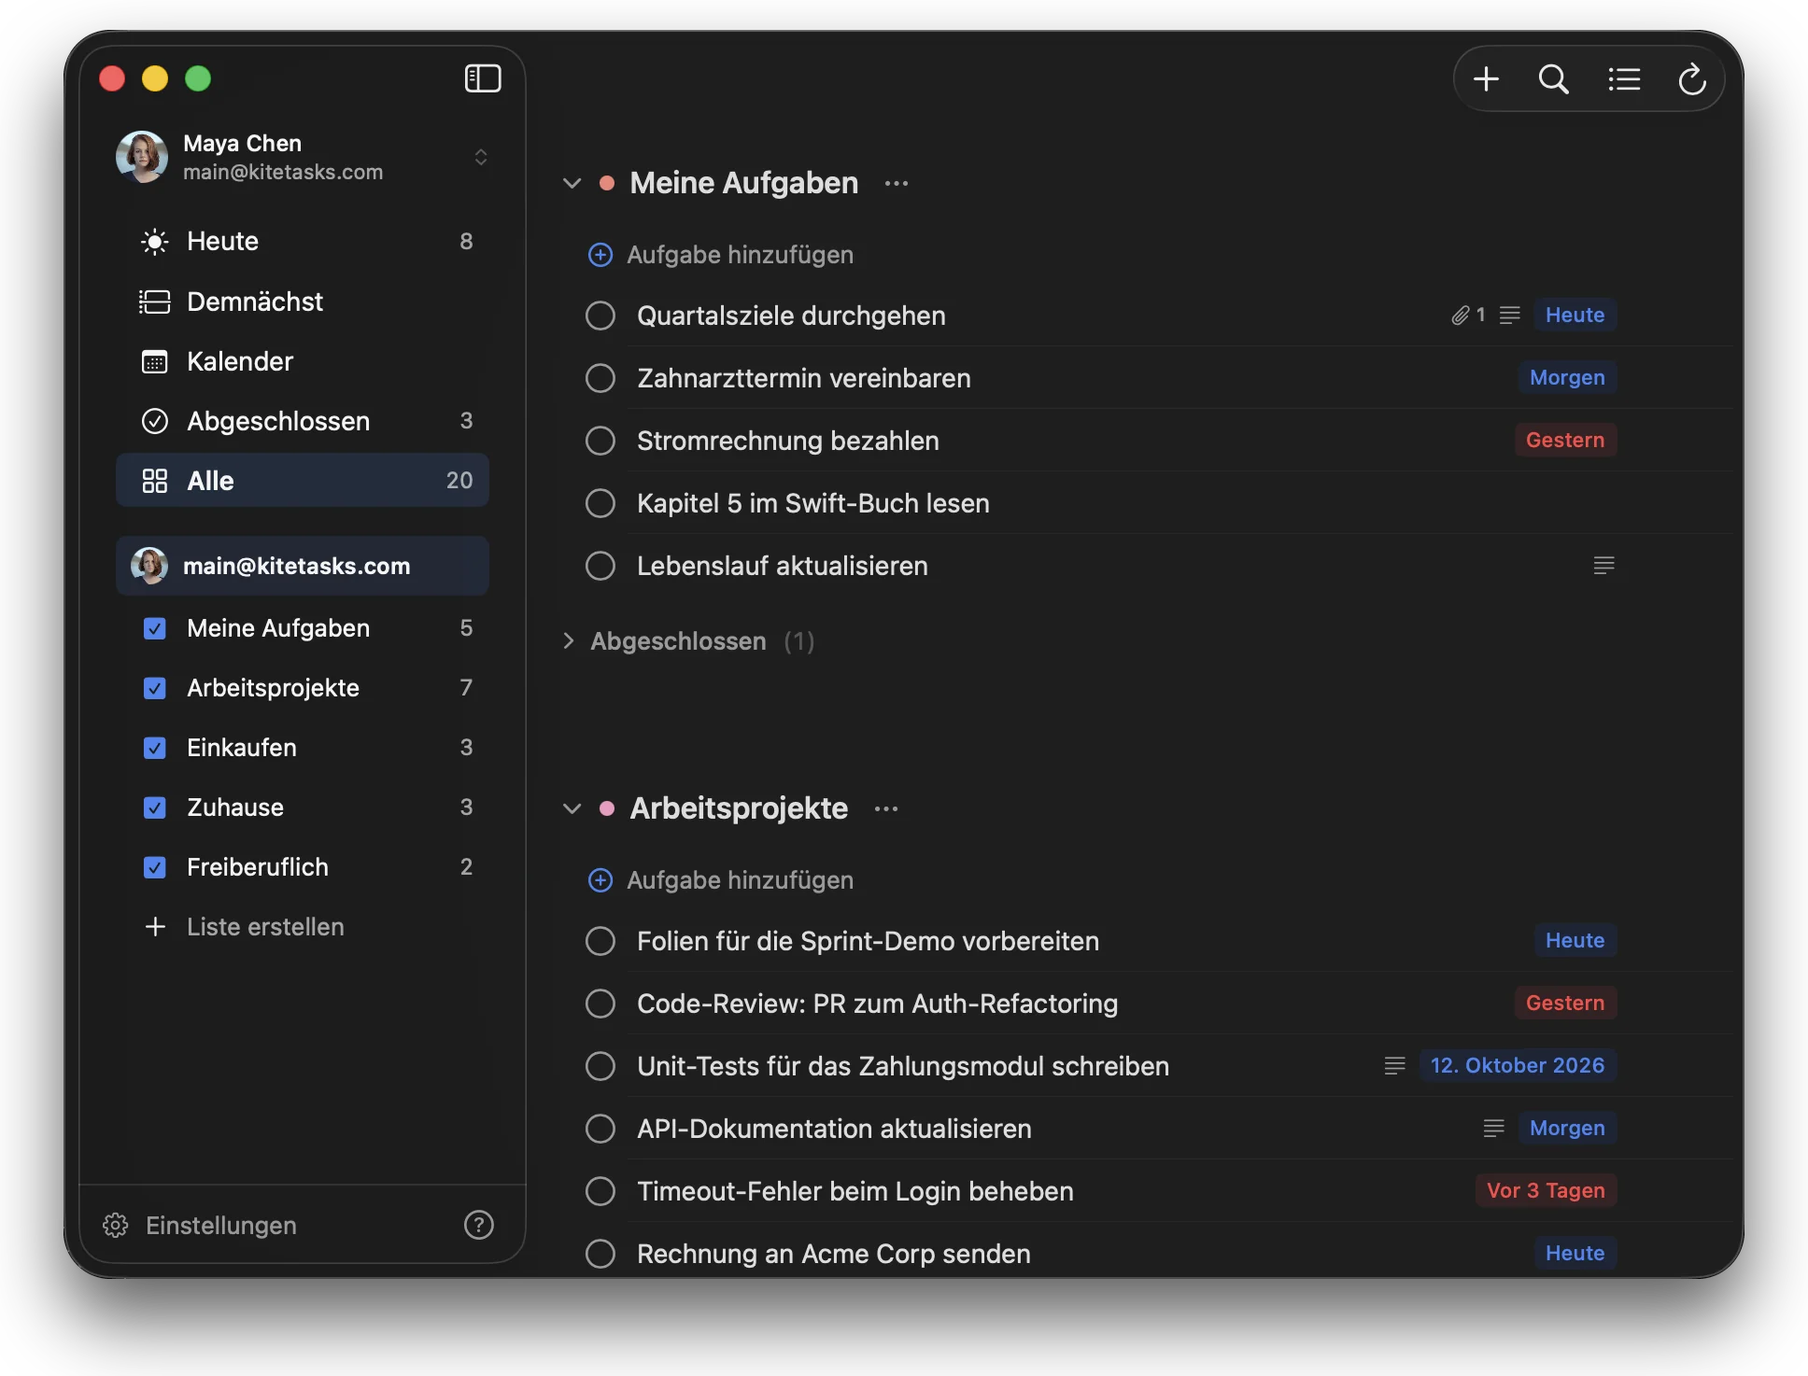Uncheck the Einkaufen list checkbox

[x=155, y=748]
